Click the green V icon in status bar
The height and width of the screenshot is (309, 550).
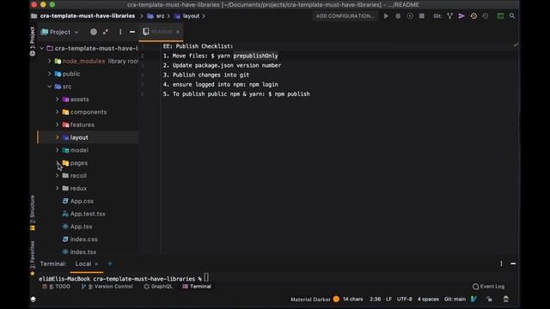(474, 299)
